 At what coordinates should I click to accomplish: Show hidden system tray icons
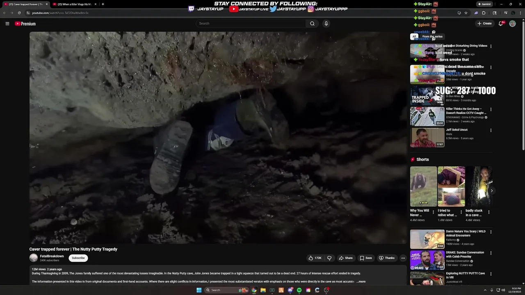coord(485,290)
